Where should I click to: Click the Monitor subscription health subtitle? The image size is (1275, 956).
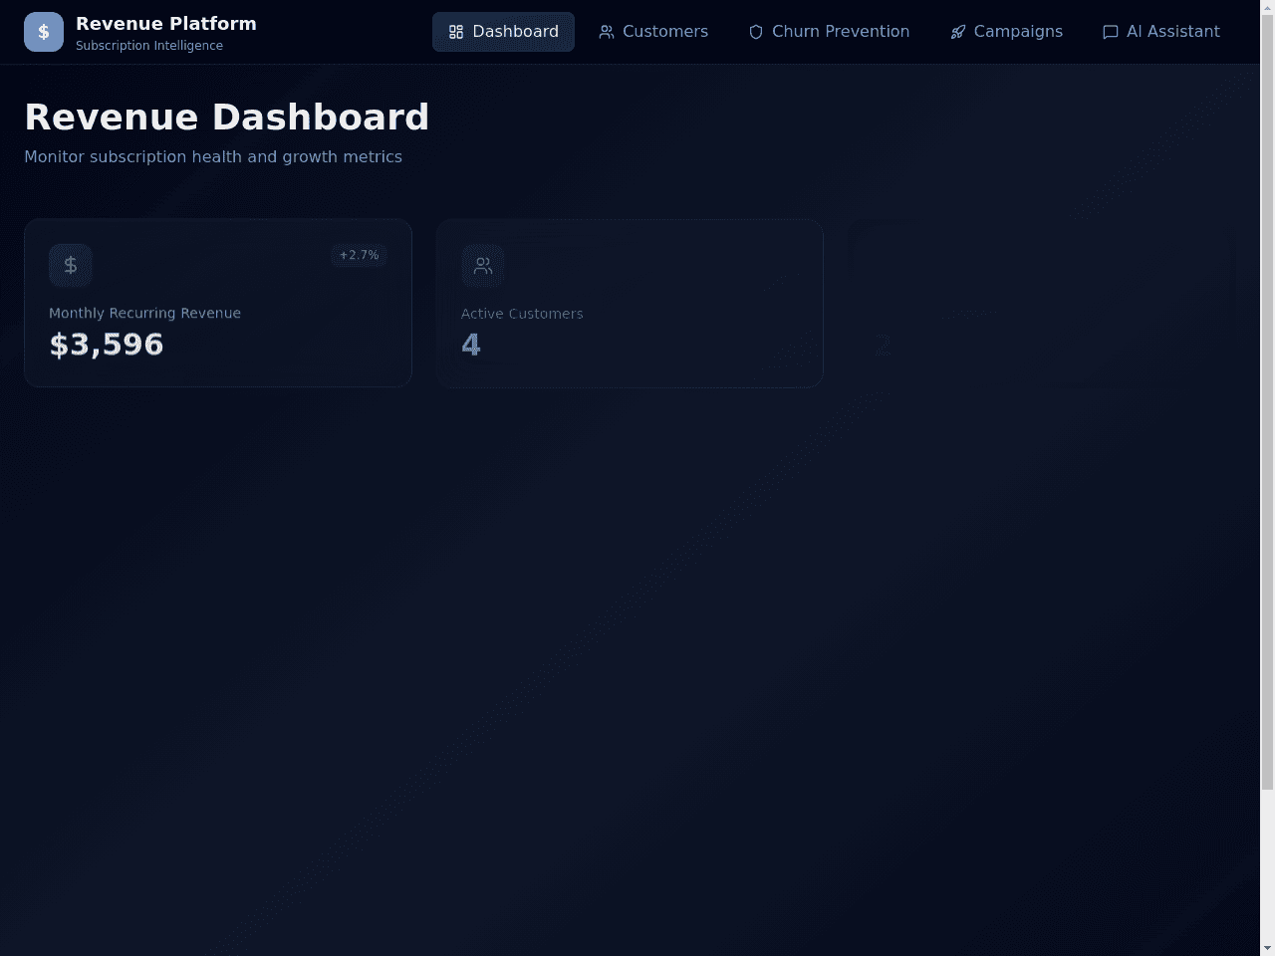[x=213, y=156]
